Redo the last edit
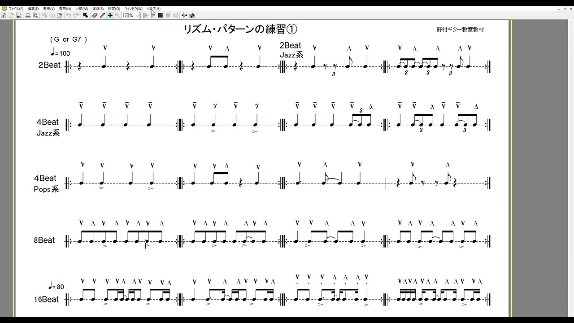 pyautogui.click(x=76, y=15)
